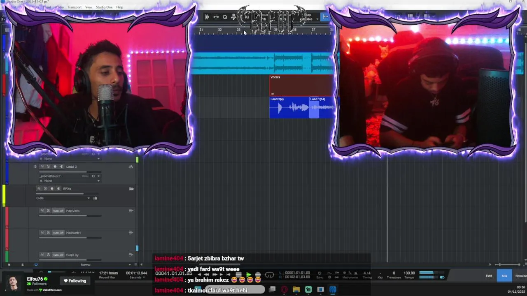Set RapVerb automation mode Auto: Off
The width and height of the screenshot is (527, 296).
pyautogui.click(x=58, y=210)
